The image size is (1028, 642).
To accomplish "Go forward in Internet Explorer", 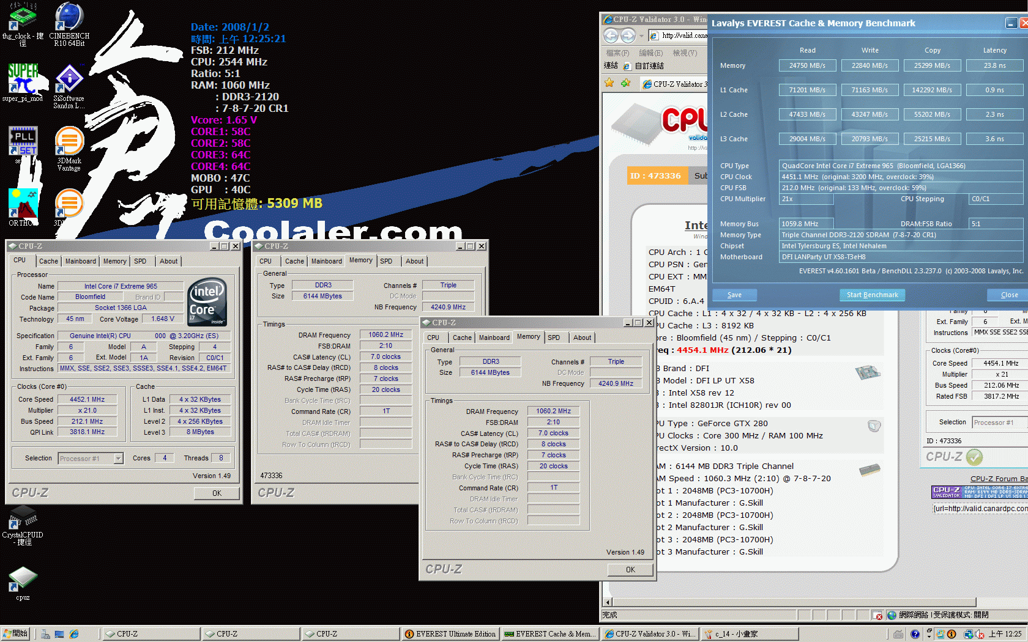I will [x=628, y=35].
